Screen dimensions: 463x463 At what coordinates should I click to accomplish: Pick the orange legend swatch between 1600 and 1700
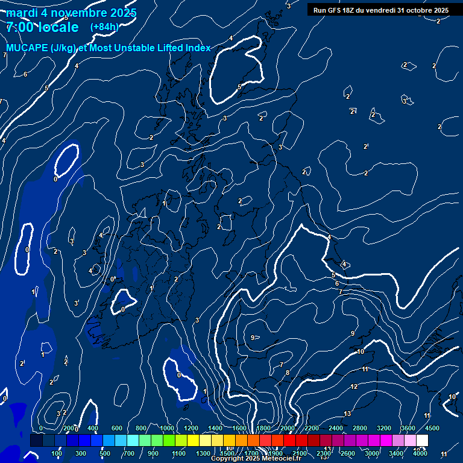coord(241,441)
